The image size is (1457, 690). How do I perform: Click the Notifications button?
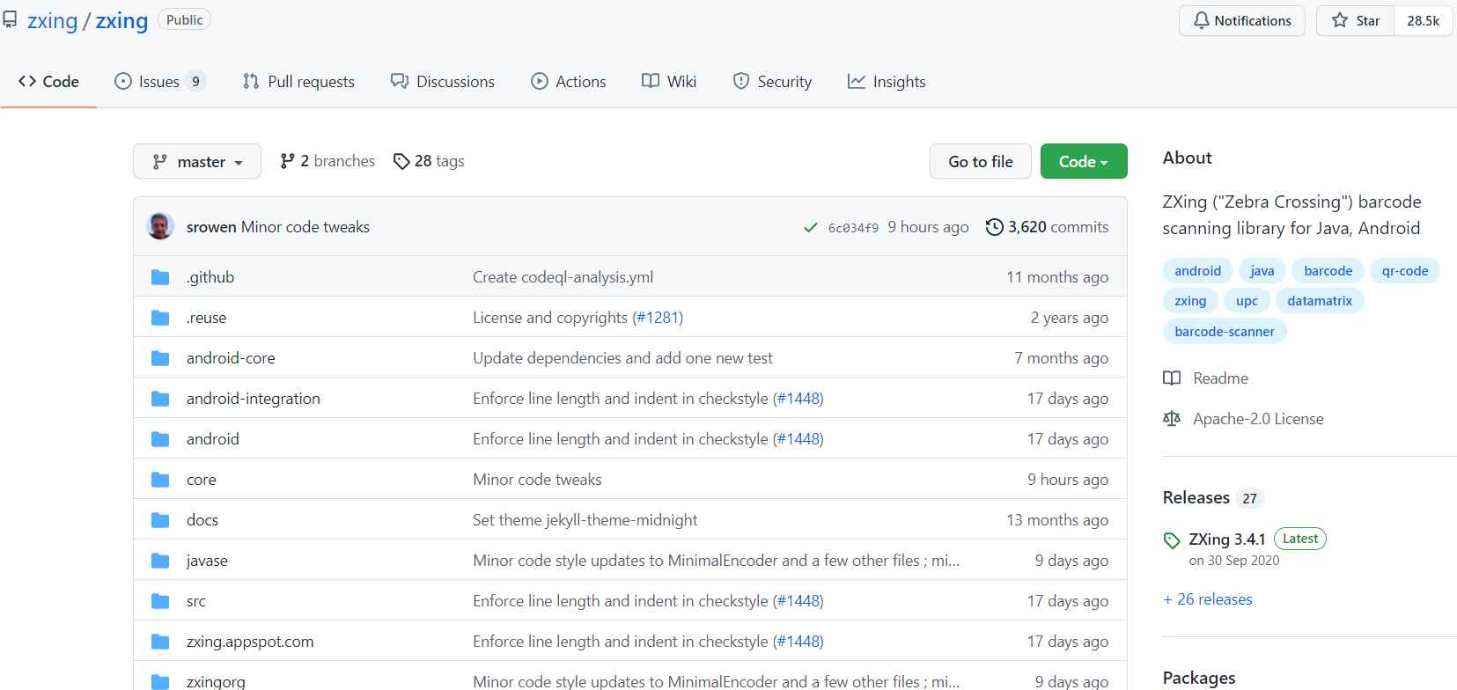tap(1242, 20)
